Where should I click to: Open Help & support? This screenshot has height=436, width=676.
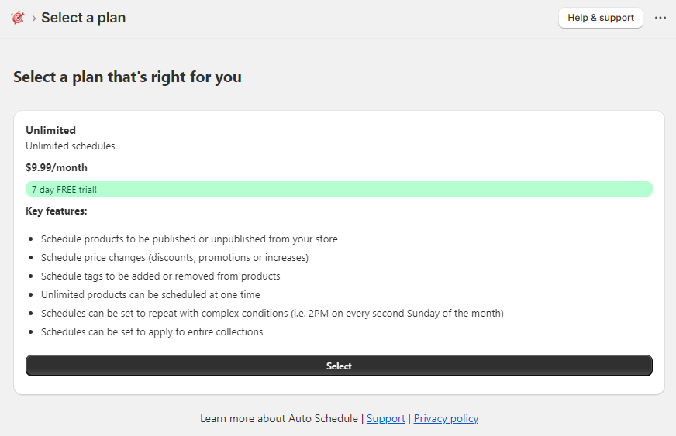coord(601,18)
